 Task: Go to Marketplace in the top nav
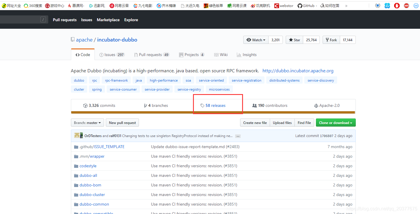[x=108, y=20]
